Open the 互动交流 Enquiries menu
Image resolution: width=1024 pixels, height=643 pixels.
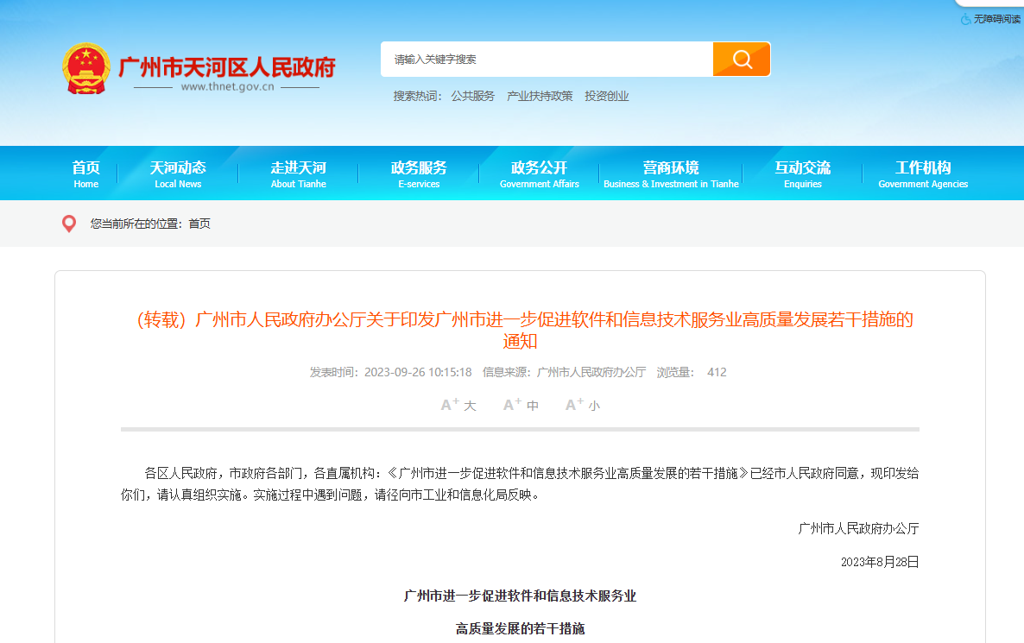click(803, 173)
